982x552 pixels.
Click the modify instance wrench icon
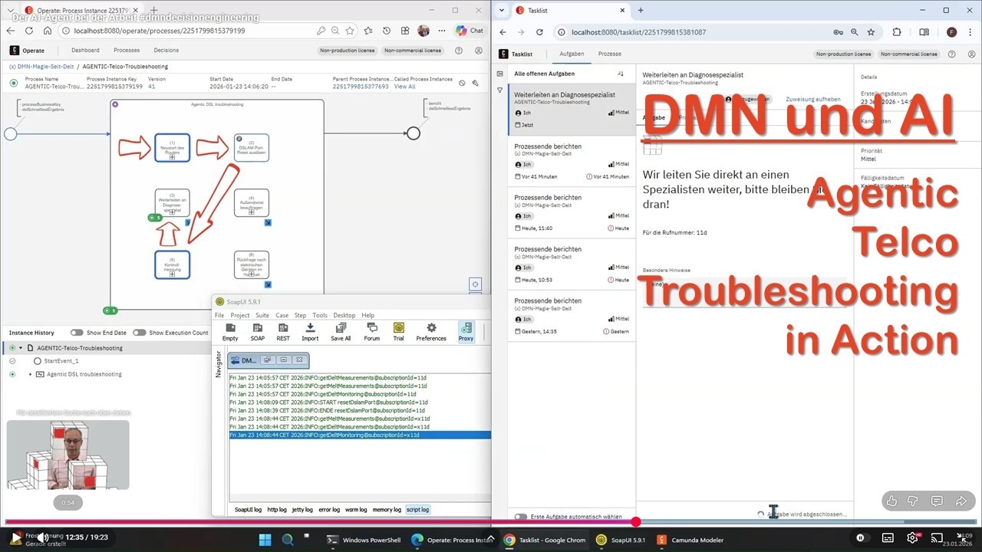(x=476, y=83)
